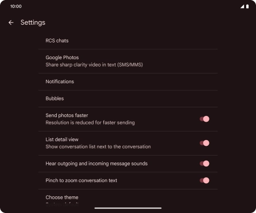The width and height of the screenshot is (256, 213).
Task: Turn off List detail view toggle
Action: click(204, 143)
